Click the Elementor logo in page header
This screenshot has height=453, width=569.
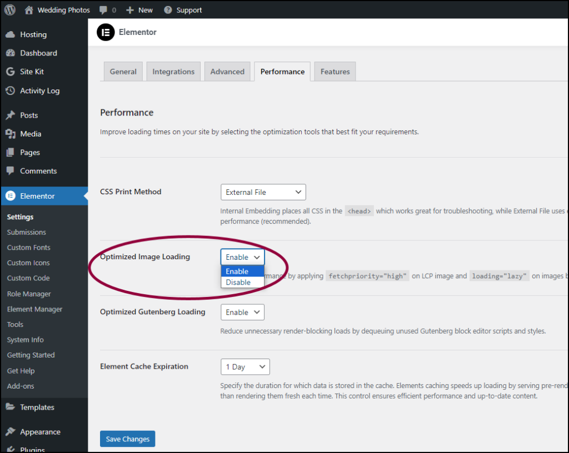(x=106, y=32)
